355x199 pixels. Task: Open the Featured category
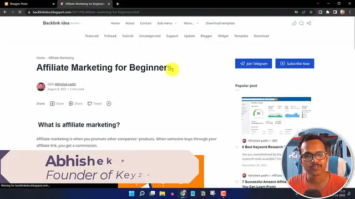92,36
